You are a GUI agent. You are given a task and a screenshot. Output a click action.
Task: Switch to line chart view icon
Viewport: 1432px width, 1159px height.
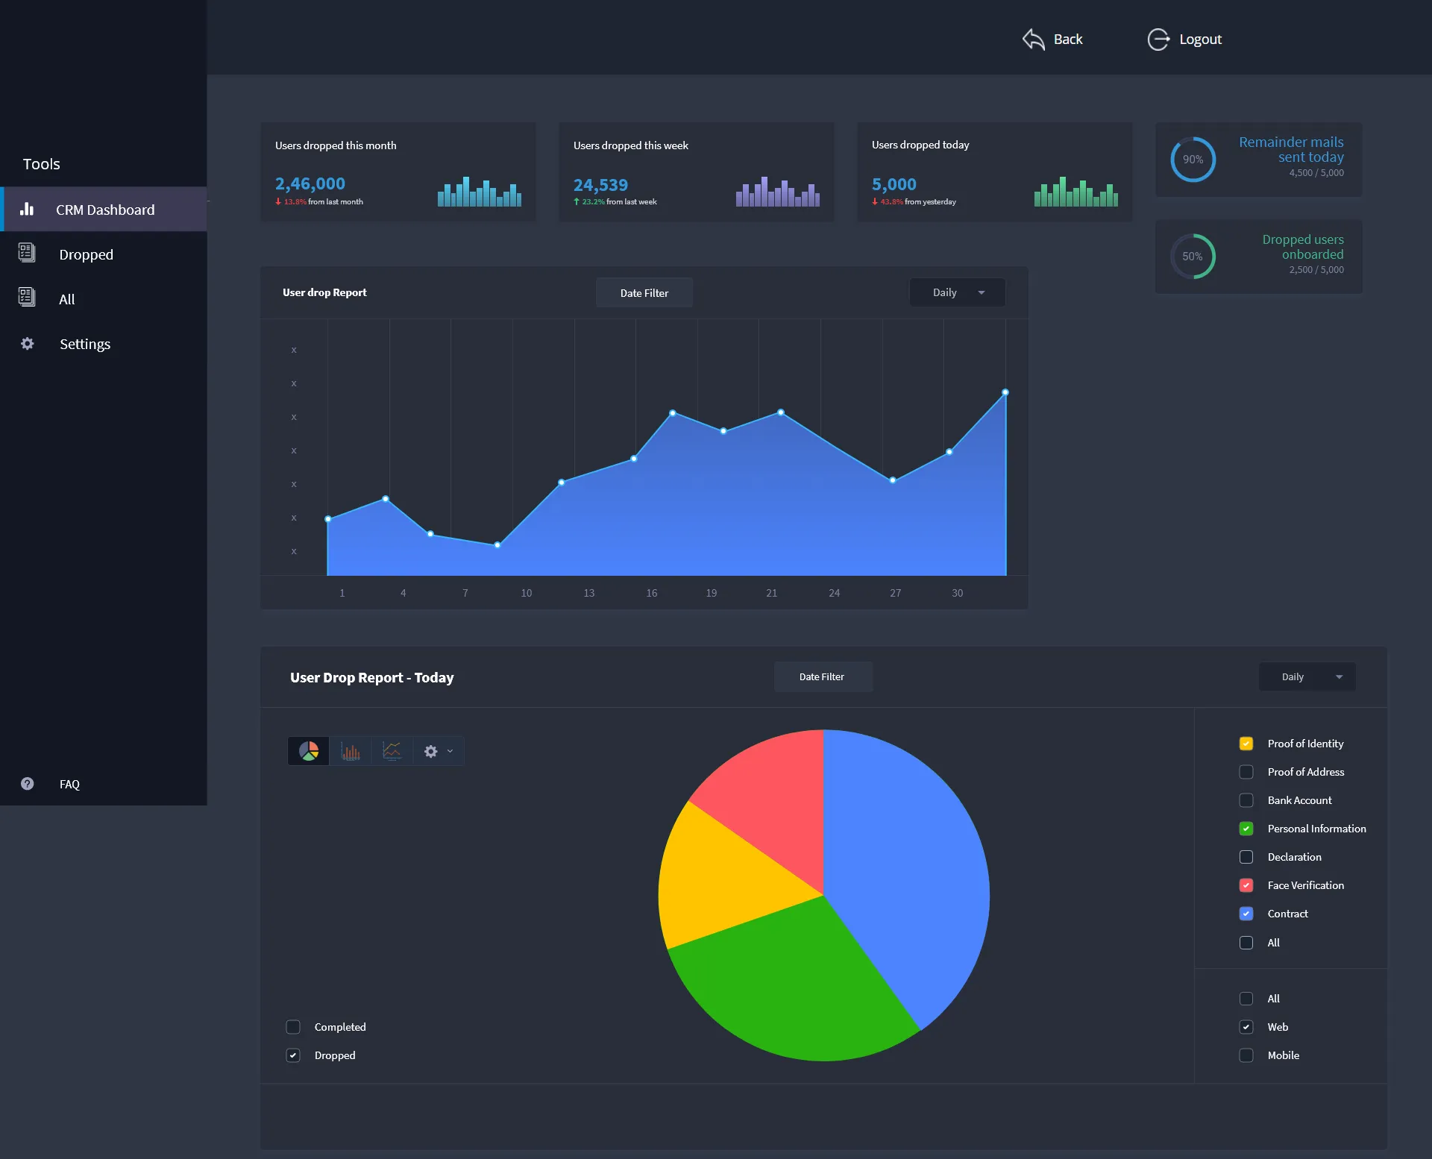tap(392, 751)
